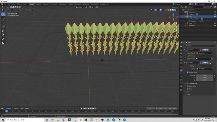Select the Rotate tool in left toolbar
The width and height of the screenshot is (217, 122).
(x=3, y=27)
